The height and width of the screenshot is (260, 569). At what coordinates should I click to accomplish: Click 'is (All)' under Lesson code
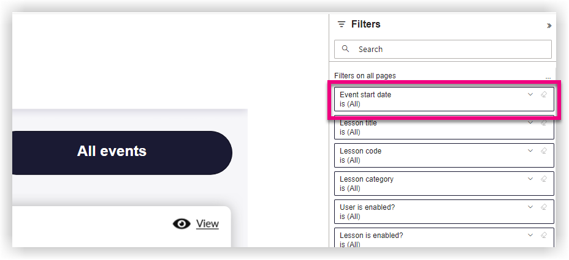[350, 160]
